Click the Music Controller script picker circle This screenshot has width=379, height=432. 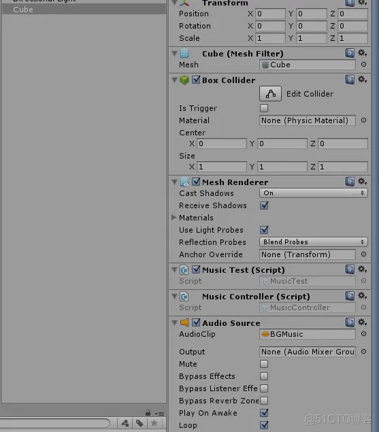pos(363,308)
